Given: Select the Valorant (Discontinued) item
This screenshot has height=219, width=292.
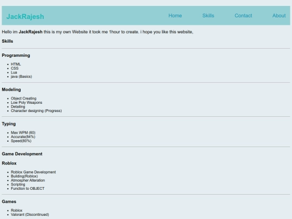Looking at the screenshot, I should pyautogui.click(x=30, y=215).
